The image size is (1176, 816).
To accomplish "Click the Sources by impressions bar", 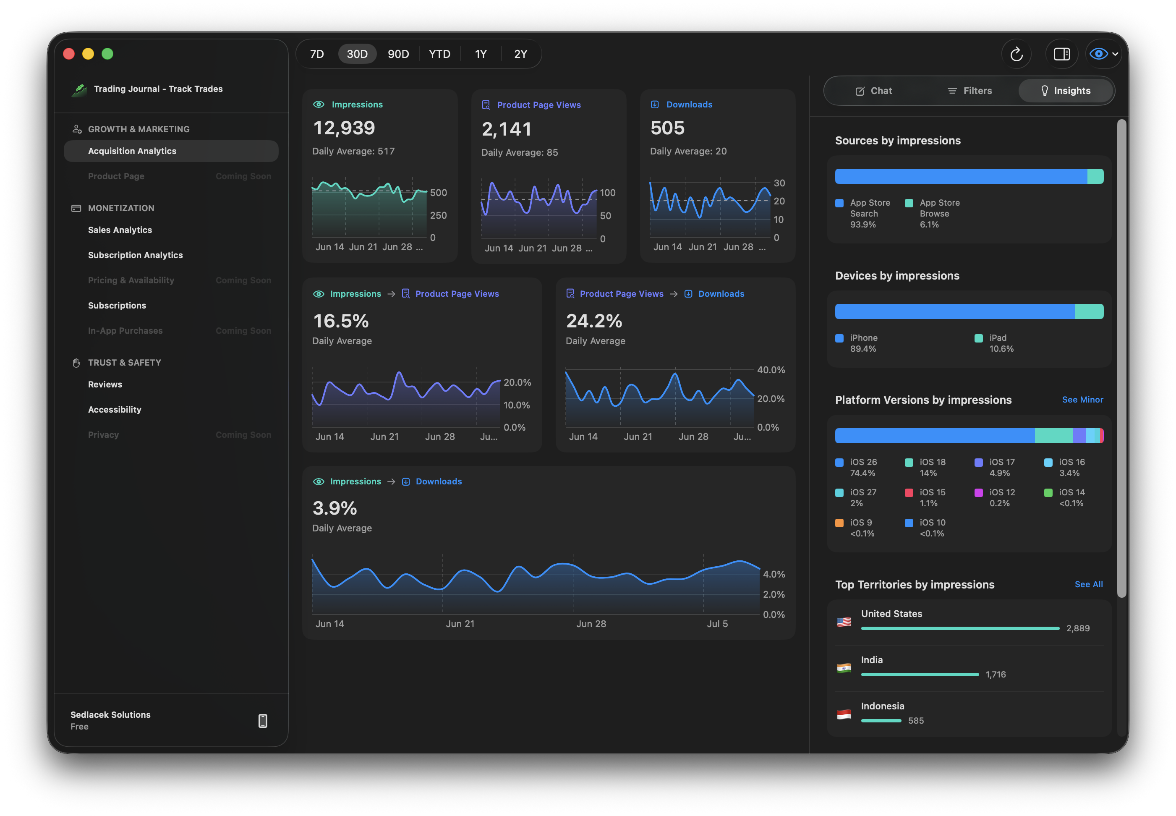I will [969, 176].
